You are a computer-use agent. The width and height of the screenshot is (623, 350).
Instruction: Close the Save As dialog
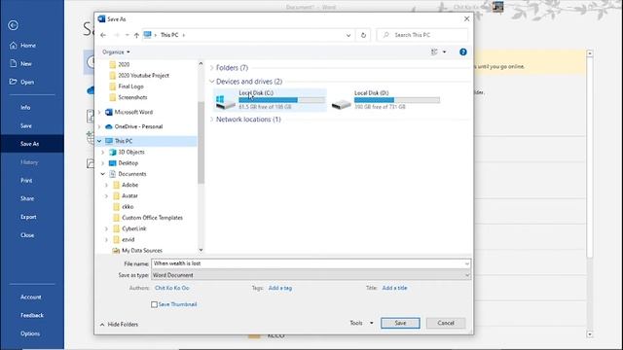pos(466,18)
